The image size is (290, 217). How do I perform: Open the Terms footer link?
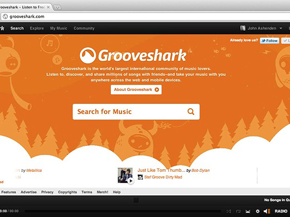tap(87, 192)
